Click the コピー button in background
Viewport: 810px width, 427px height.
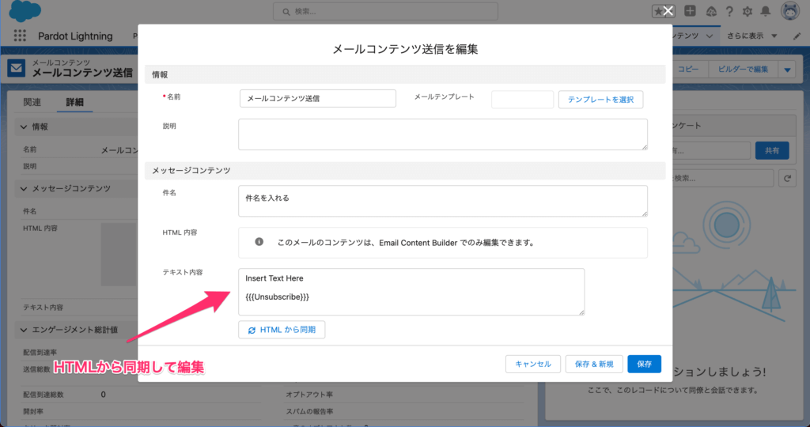(687, 69)
